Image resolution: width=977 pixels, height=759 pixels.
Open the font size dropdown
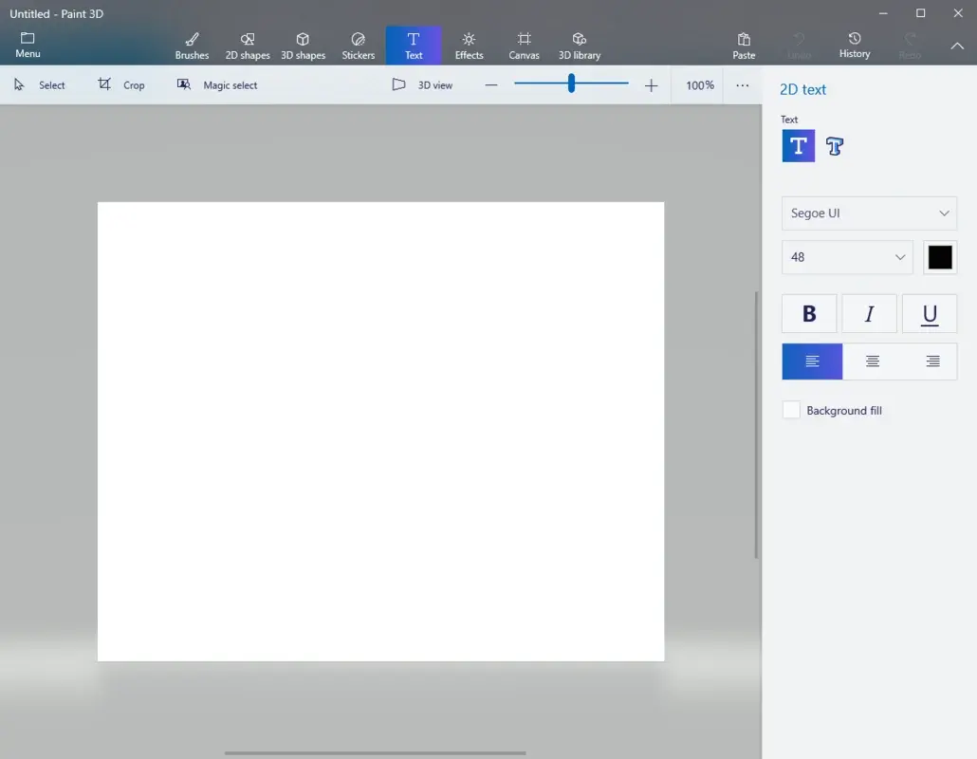click(846, 257)
